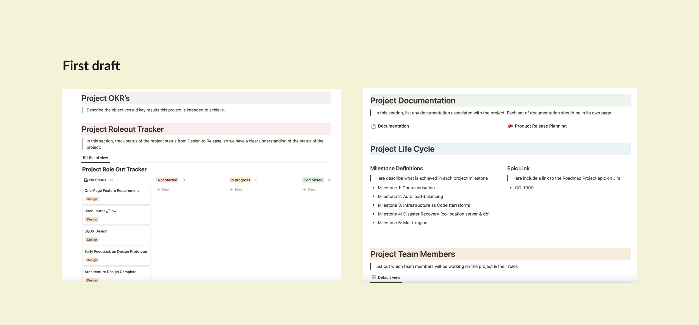Open the CC-1000 epic link
699x325 pixels.
pos(524,188)
